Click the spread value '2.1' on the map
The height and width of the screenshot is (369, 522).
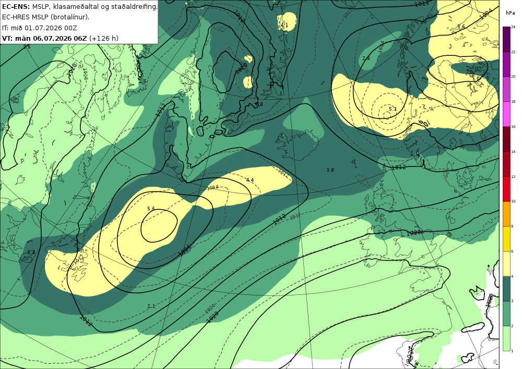pos(151,306)
